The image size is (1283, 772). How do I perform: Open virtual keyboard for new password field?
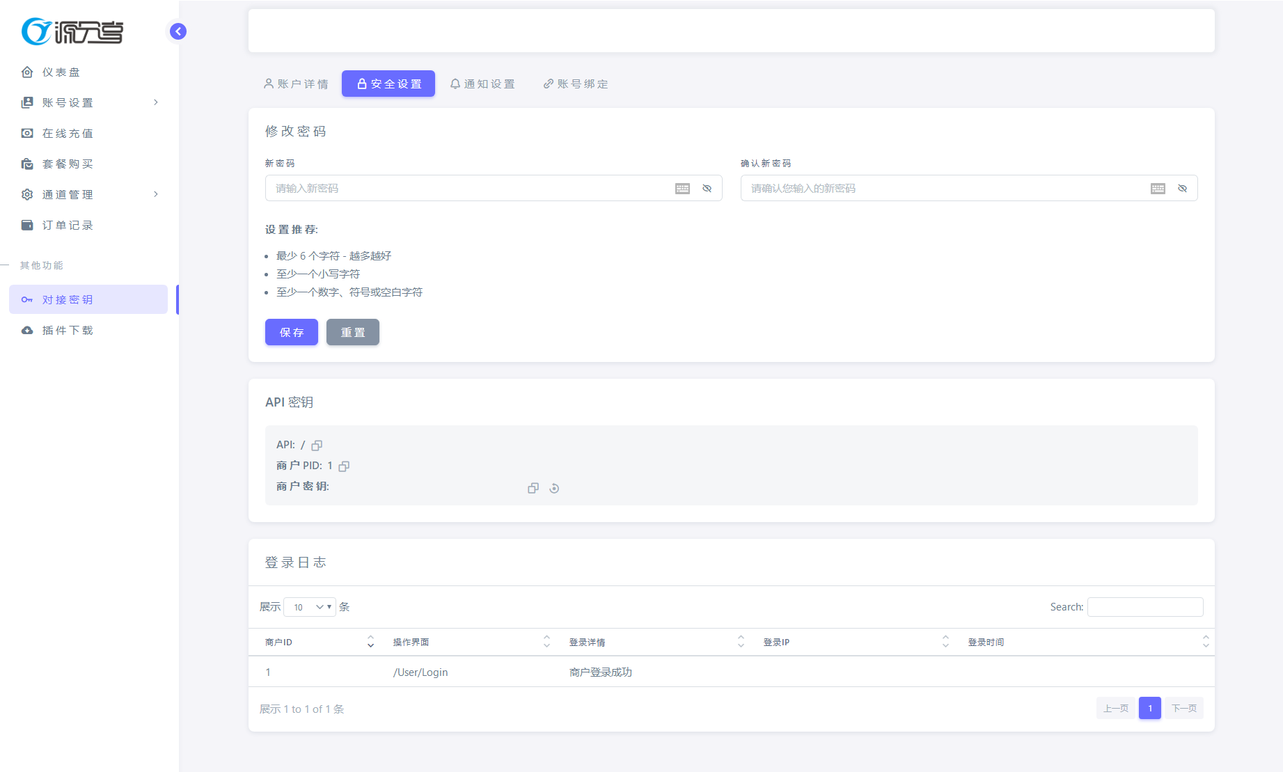[x=682, y=189]
